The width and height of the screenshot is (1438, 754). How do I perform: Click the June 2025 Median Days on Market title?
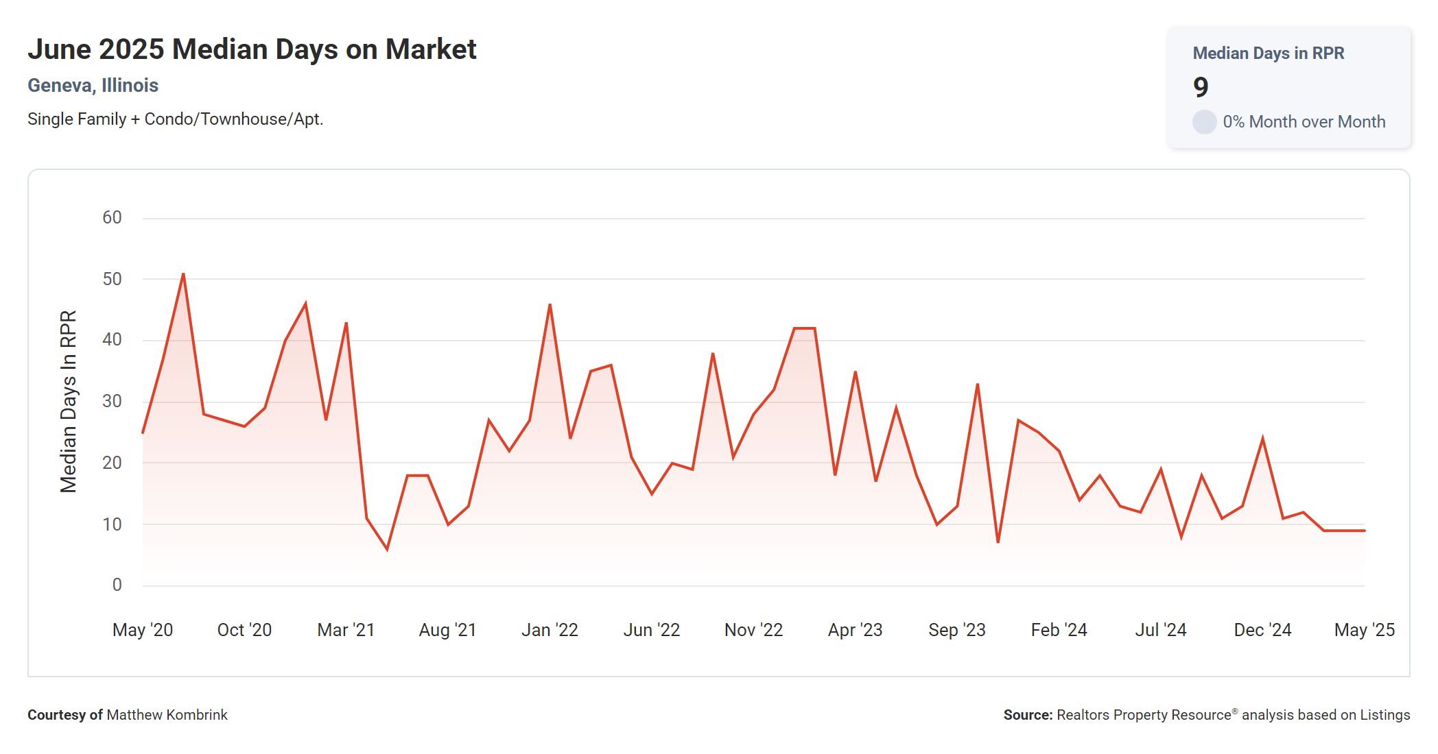pyautogui.click(x=252, y=49)
